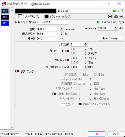Click デフォルトにリセット button
This screenshot has width=125, height=137.
pyautogui.click(x=11, y=134)
